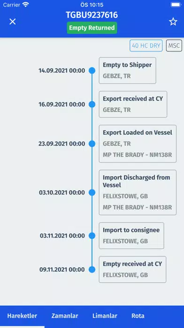This screenshot has width=184, height=328.
Task: Open the Export received at CY card
Action: click(x=133, y=104)
